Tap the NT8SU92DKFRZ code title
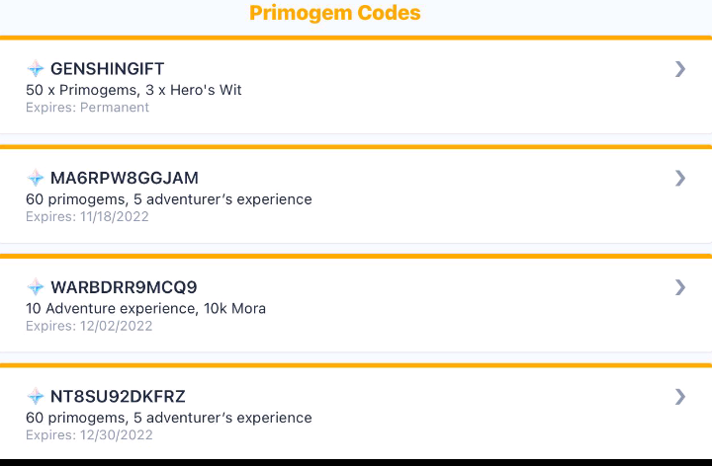The image size is (712, 466). tap(118, 397)
